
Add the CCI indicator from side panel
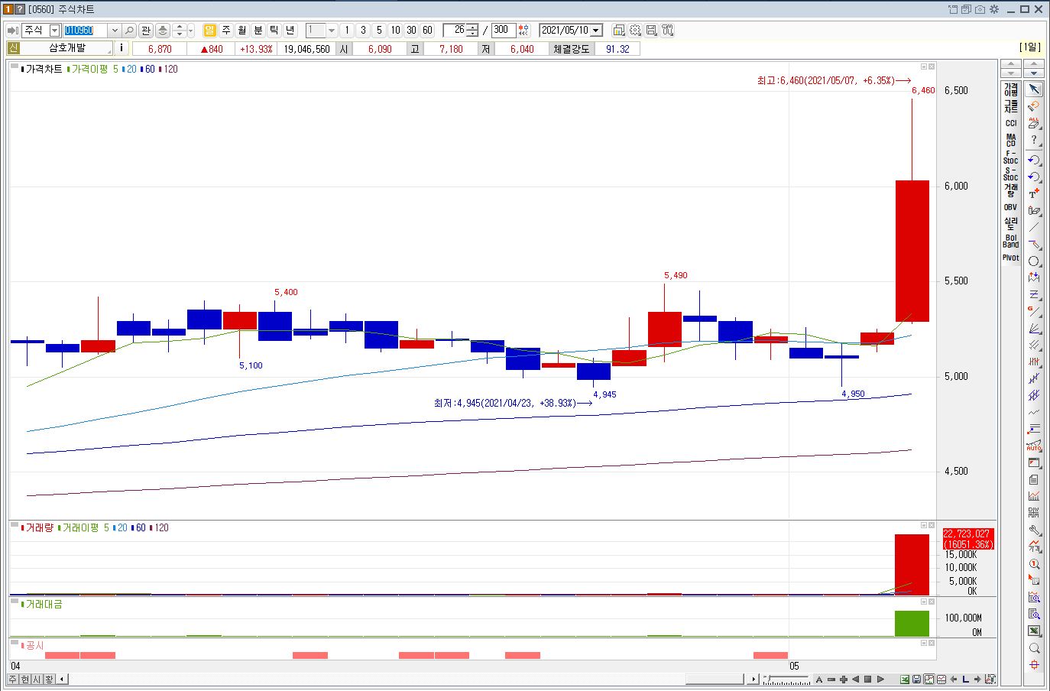tap(1011, 123)
